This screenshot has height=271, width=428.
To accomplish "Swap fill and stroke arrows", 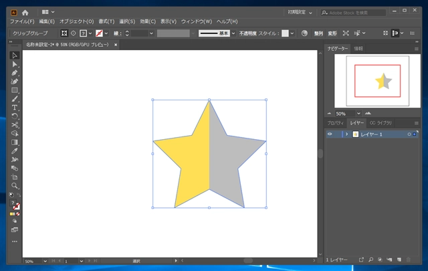I will point(19,195).
